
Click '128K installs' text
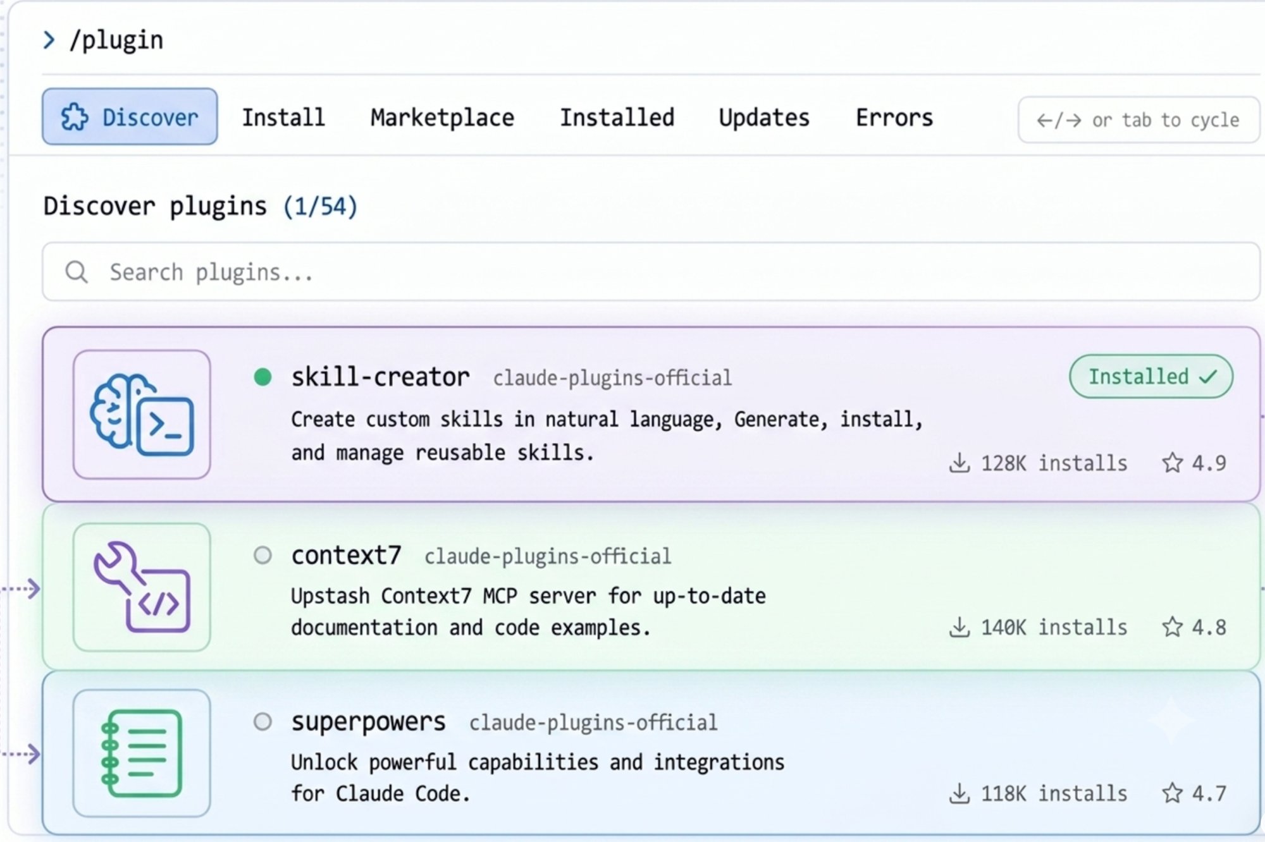[1054, 463]
